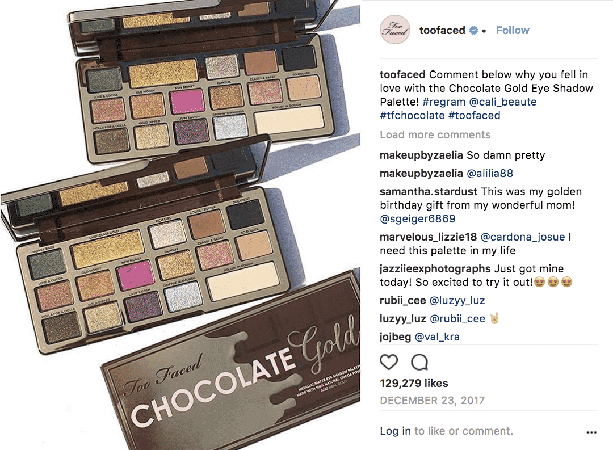
Task: Open makeupbyzaelia's profile from first comment
Action: click(x=421, y=155)
